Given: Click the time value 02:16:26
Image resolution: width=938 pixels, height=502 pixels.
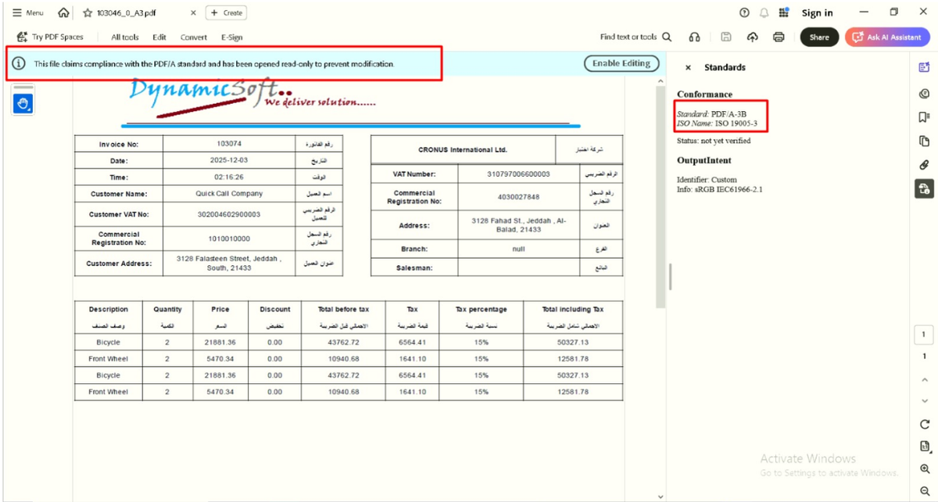Looking at the screenshot, I should point(228,177).
